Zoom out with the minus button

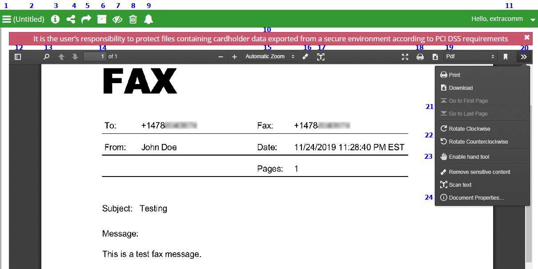pos(221,57)
